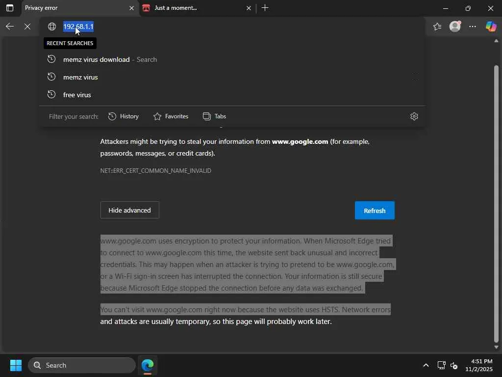Open the network status tray icon
Screen dimensions: 502x377
[x=442, y=365]
